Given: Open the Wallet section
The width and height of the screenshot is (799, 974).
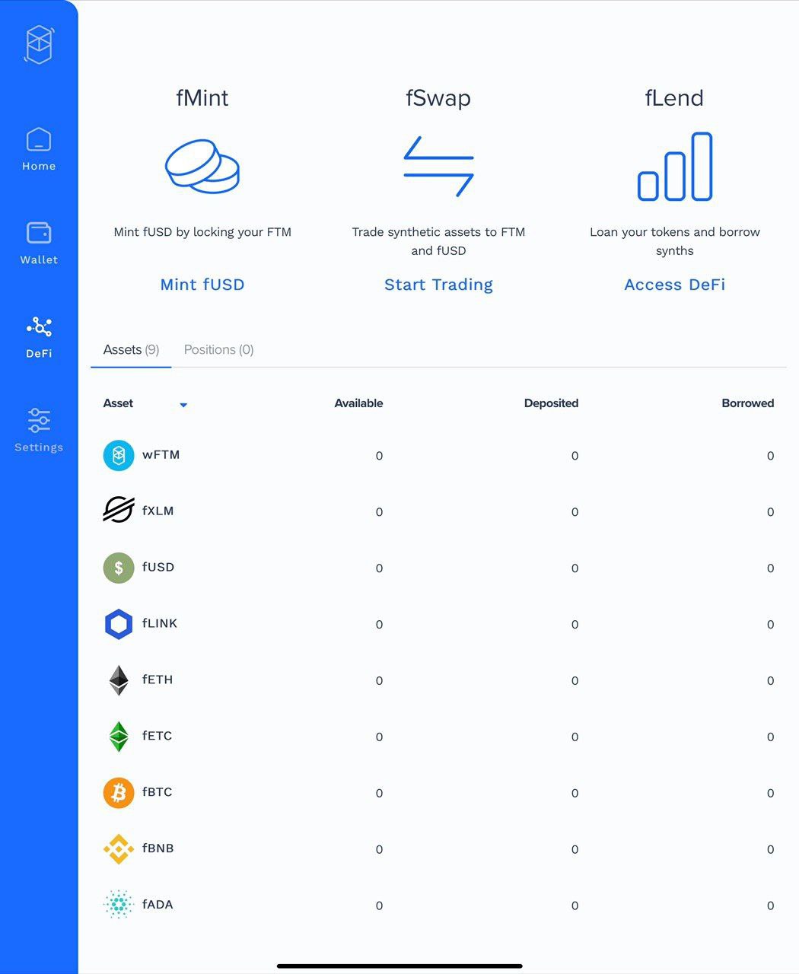Looking at the screenshot, I should pyautogui.click(x=39, y=243).
